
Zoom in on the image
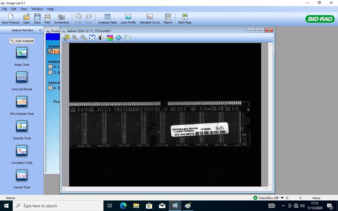tap(75, 38)
